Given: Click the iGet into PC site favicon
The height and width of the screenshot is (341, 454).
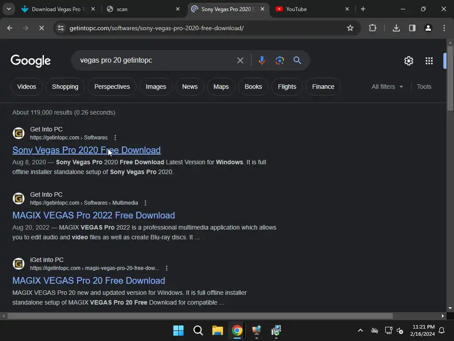Looking at the screenshot, I should pyautogui.click(x=19, y=264).
